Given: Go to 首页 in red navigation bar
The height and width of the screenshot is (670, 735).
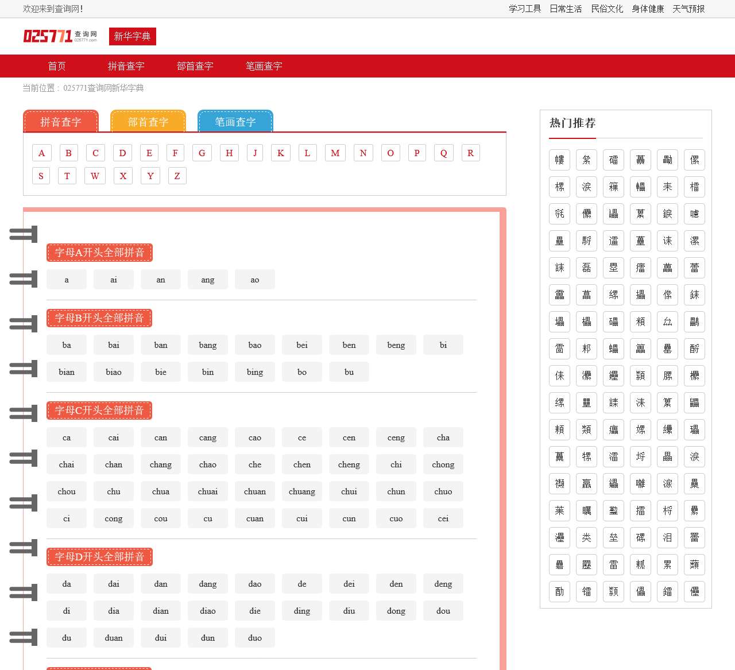Looking at the screenshot, I should click(56, 66).
